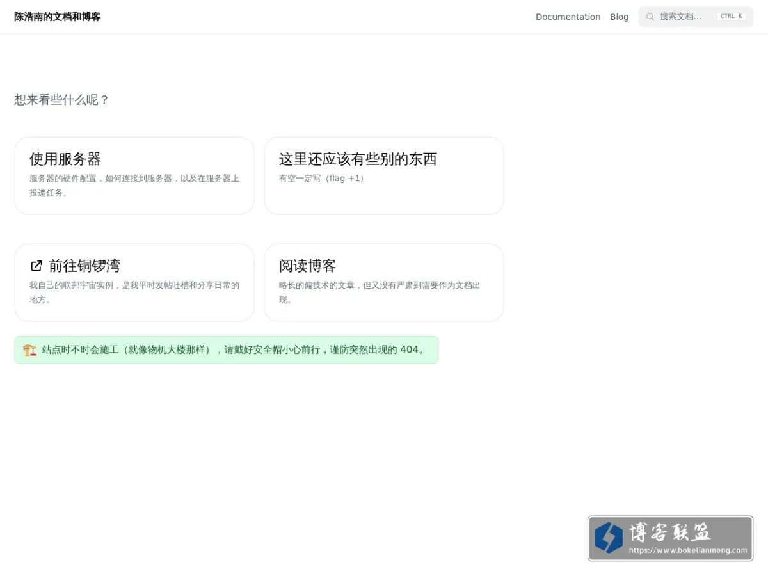Viewport: 768px width, 576px height.
Task: Click the construction crane emoji icon
Action: [29, 350]
